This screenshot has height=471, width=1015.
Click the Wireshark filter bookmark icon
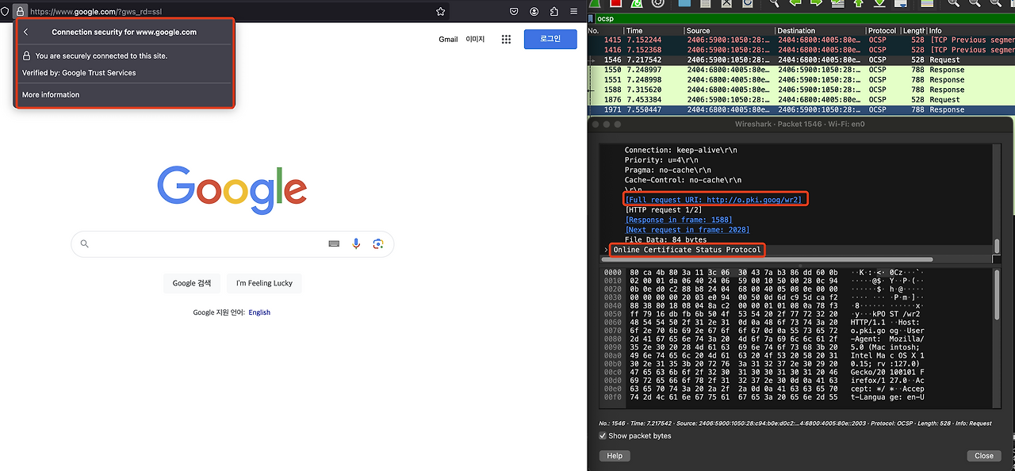pos(592,18)
